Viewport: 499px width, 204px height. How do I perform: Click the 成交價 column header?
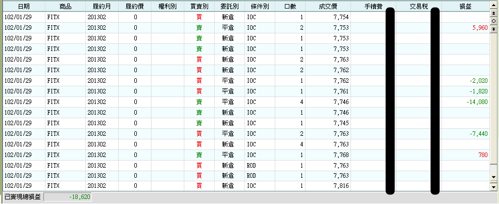[x=328, y=7]
